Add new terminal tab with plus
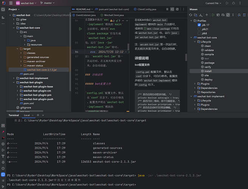The image size is (248, 189). (38, 115)
